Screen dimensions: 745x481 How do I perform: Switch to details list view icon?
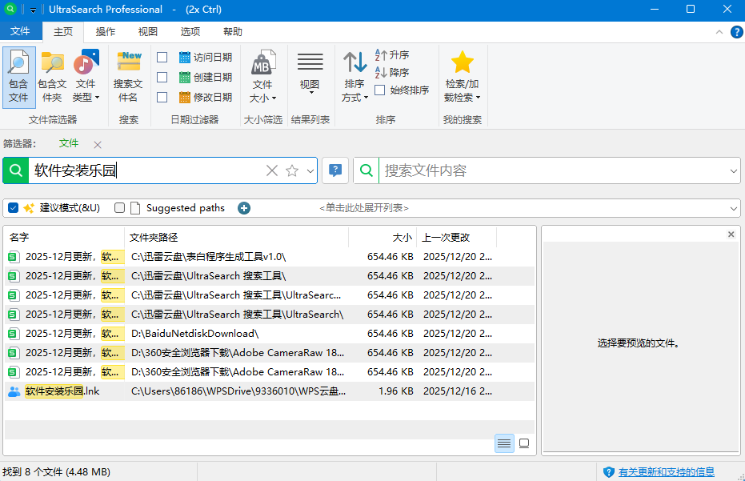(504, 443)
